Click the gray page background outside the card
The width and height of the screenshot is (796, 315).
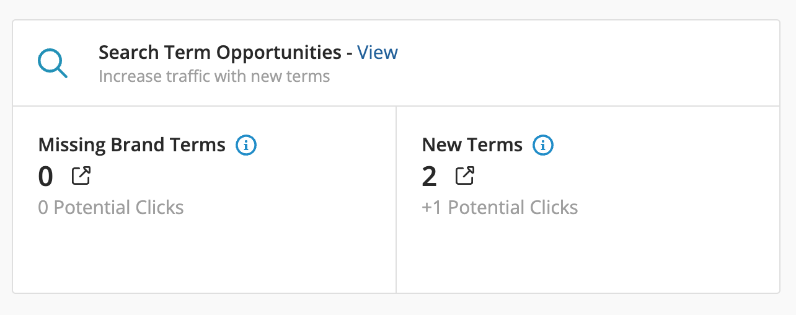tap(398, 304)
